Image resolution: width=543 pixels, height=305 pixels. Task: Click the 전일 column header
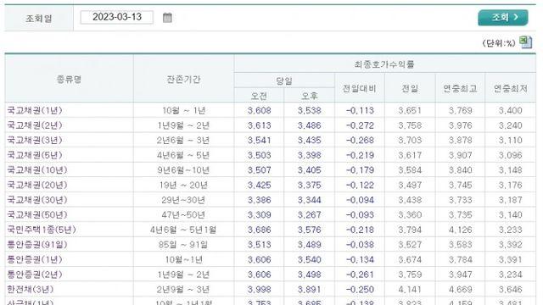pos(410,88)
